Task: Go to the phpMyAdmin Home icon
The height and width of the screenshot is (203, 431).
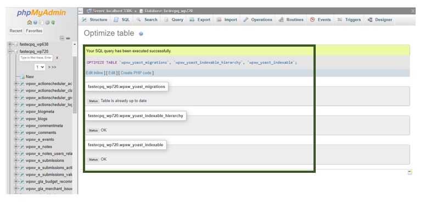Action: 30,22
